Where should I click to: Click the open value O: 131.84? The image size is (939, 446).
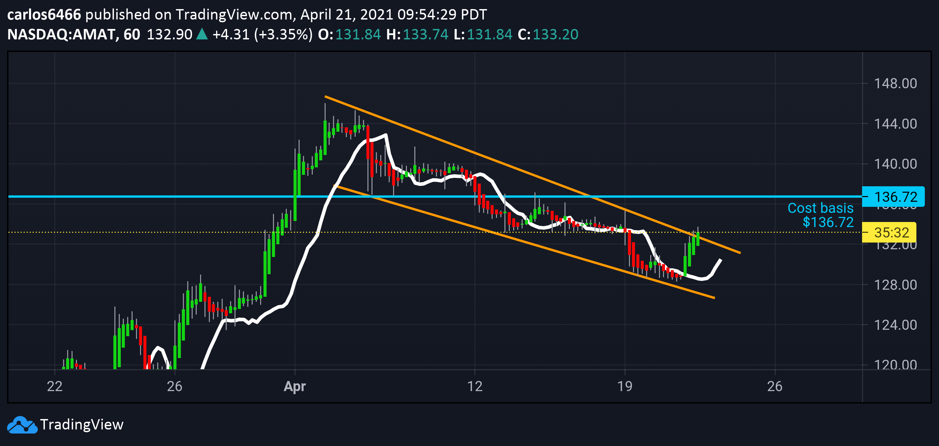point(349,34)
